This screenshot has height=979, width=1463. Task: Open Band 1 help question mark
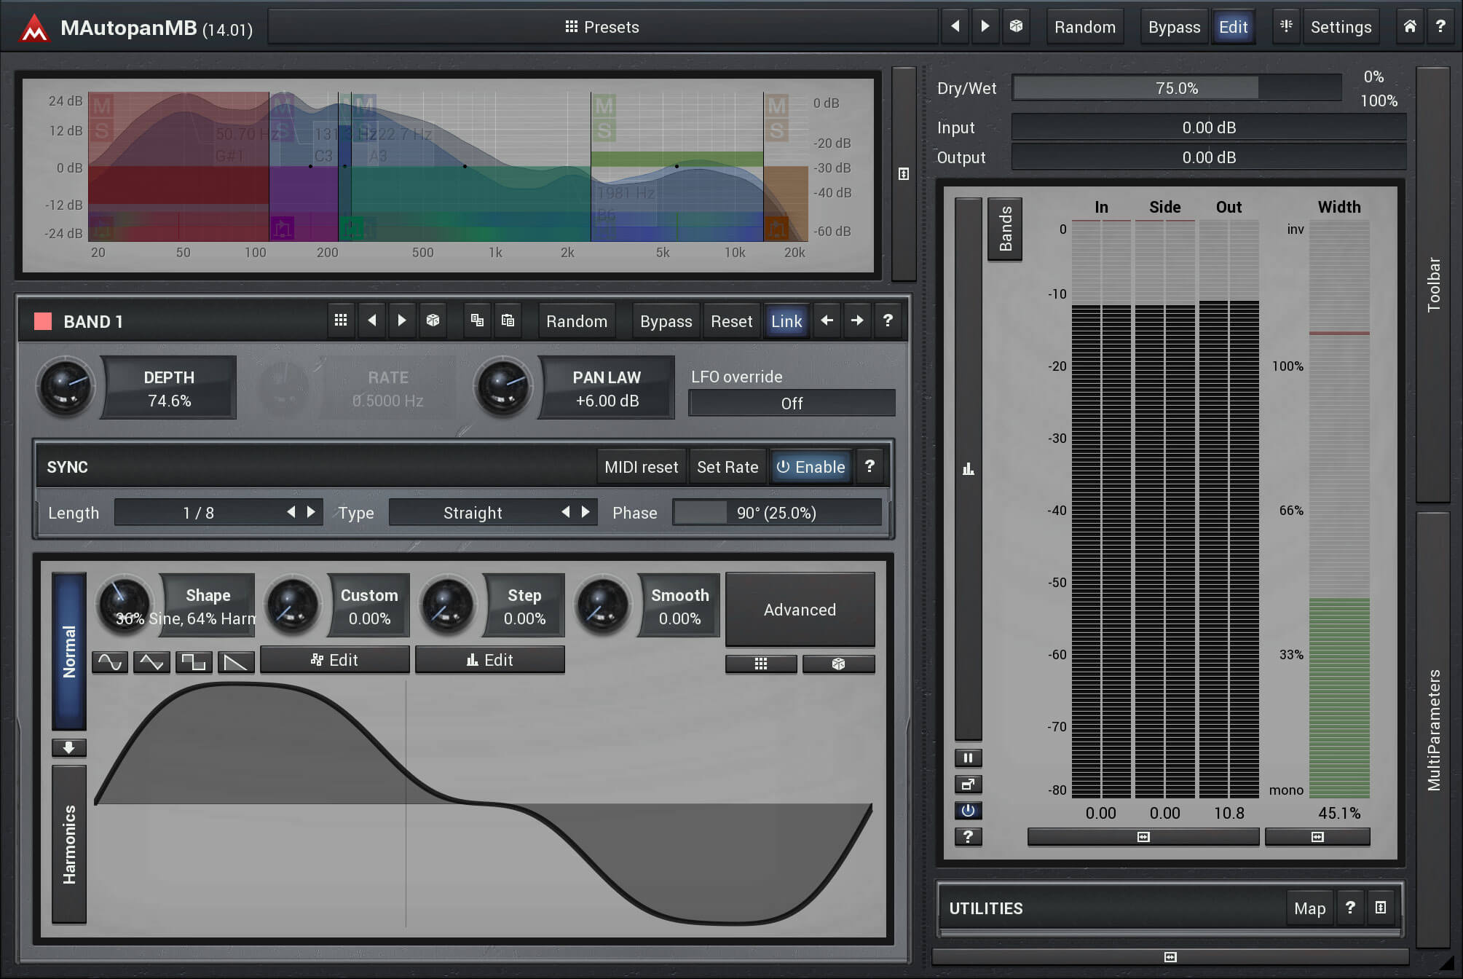click(888, 321)
